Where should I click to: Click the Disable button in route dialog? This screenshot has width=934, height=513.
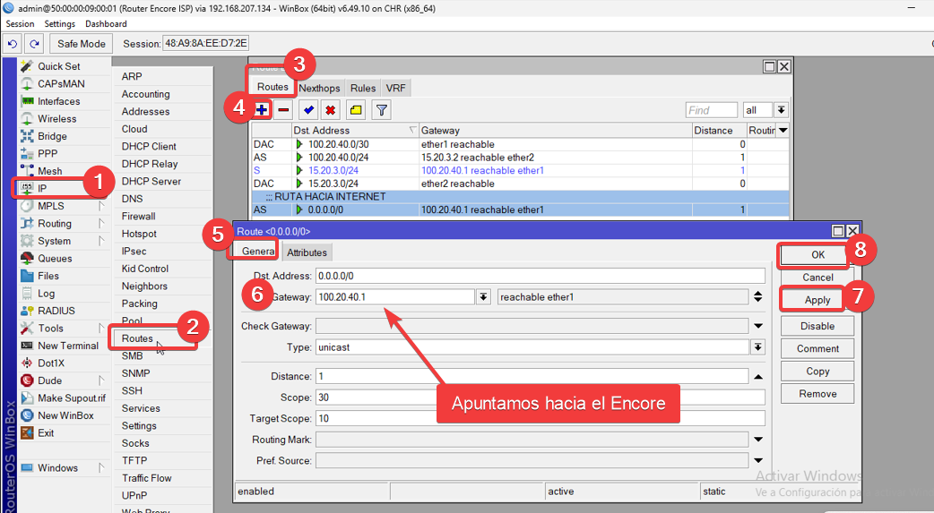(x=817, y=326)
